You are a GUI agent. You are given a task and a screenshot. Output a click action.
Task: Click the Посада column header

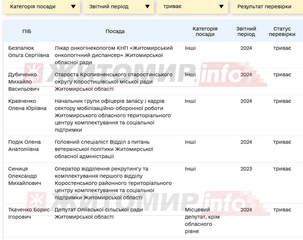115,31
